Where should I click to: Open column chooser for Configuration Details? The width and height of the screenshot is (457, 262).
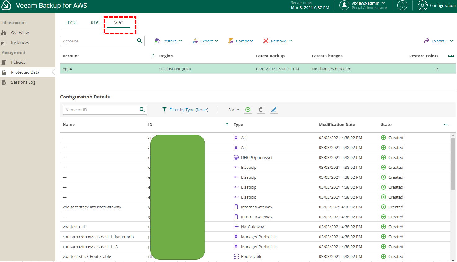(446, 124)
